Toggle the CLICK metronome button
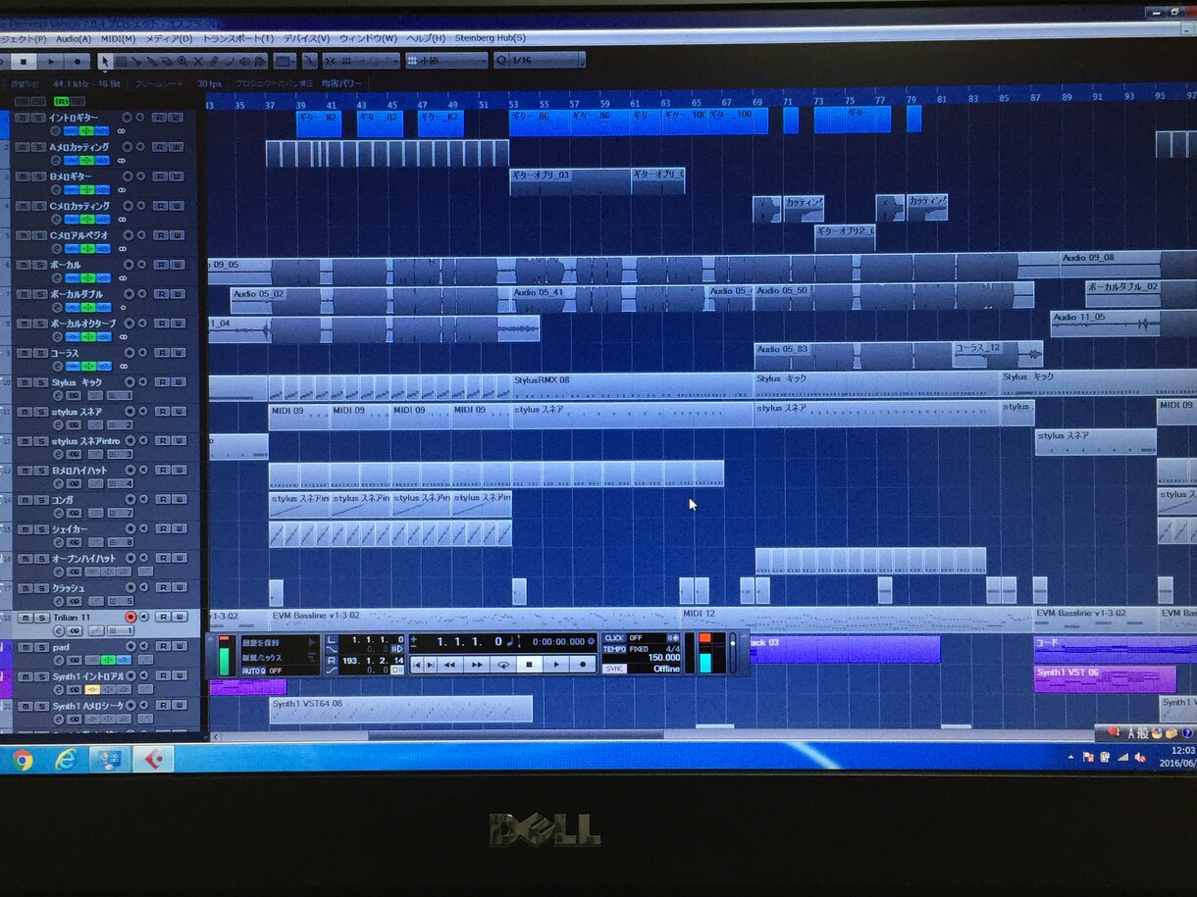 point(614,637)
